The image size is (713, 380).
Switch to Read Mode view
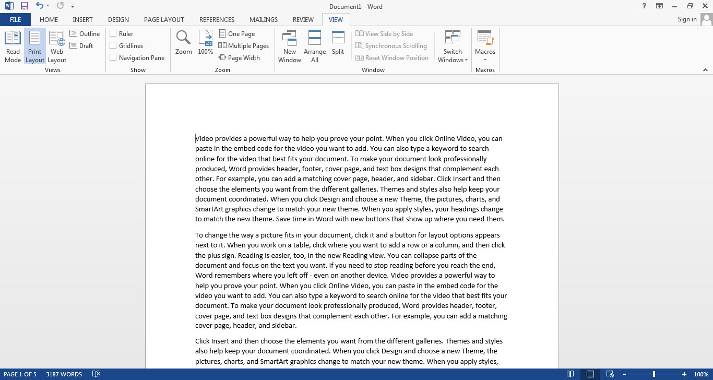pos(12,45)
